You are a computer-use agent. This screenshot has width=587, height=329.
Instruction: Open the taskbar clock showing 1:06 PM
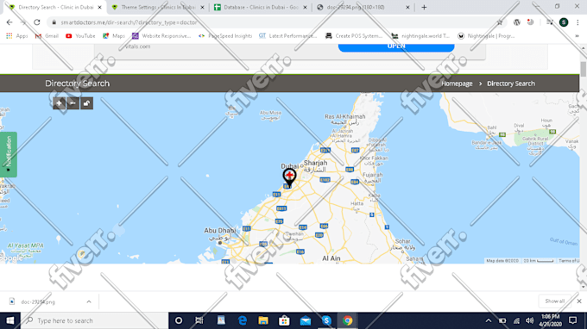coord(550,320)
